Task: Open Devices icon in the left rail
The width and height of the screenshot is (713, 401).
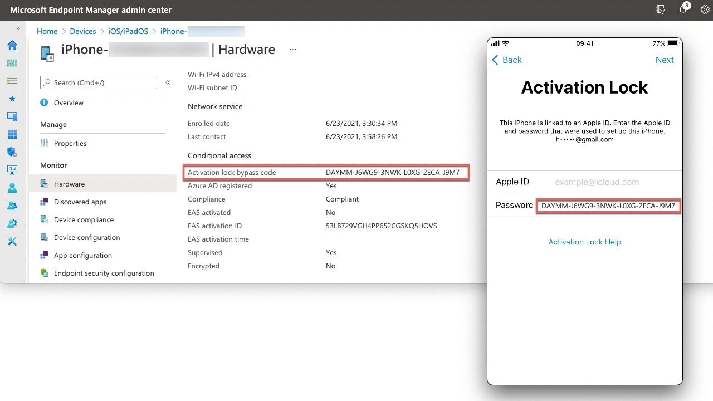Action: tap(12, 116)
